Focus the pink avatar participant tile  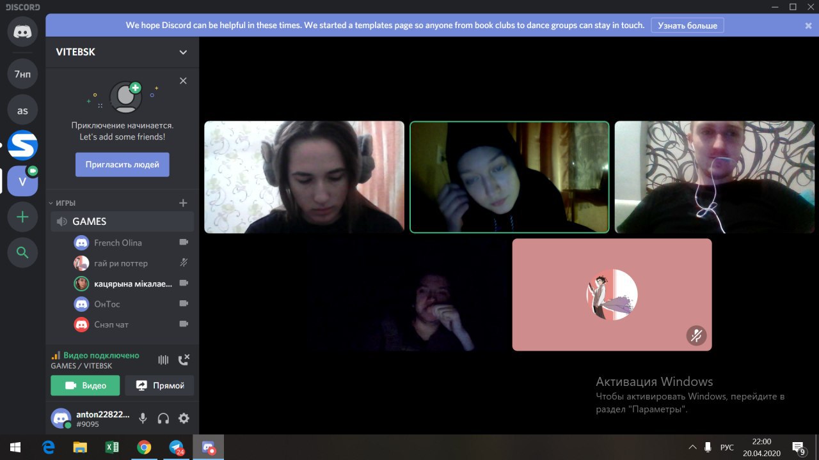612,295
